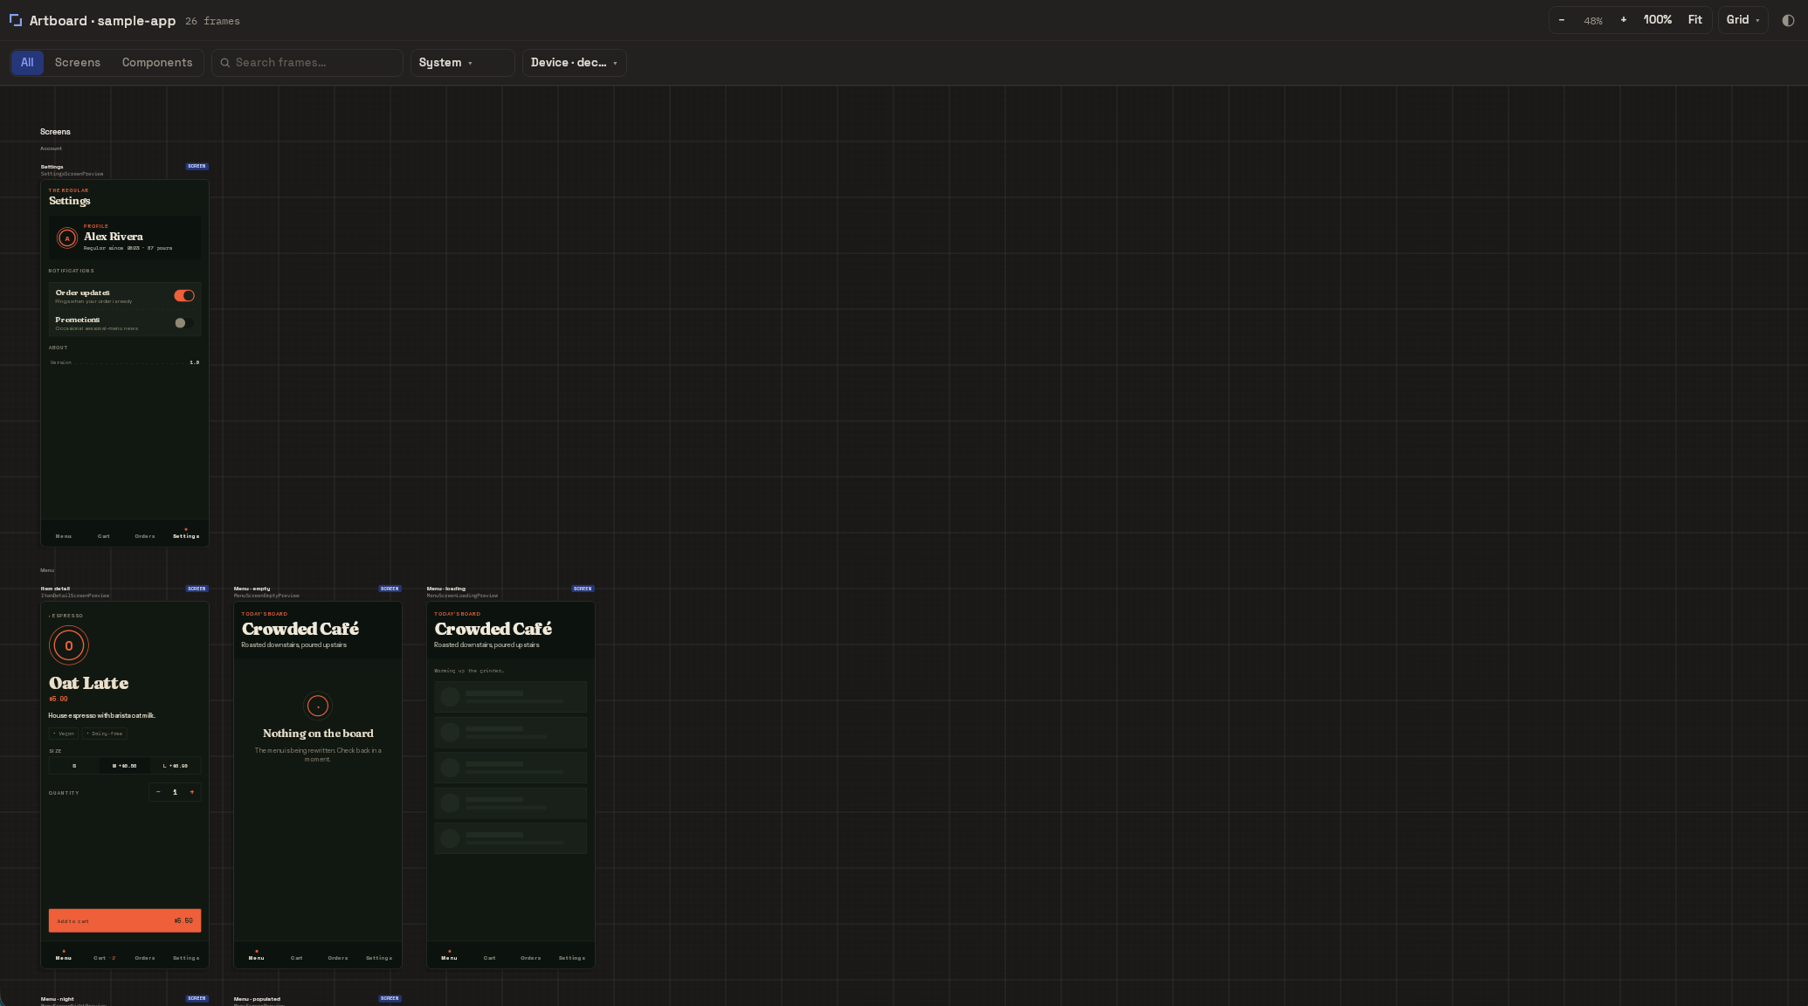1808x1006 pixels.
Task: Click the SCREEN badge on Settings frame
Action: tap(197, 166)
